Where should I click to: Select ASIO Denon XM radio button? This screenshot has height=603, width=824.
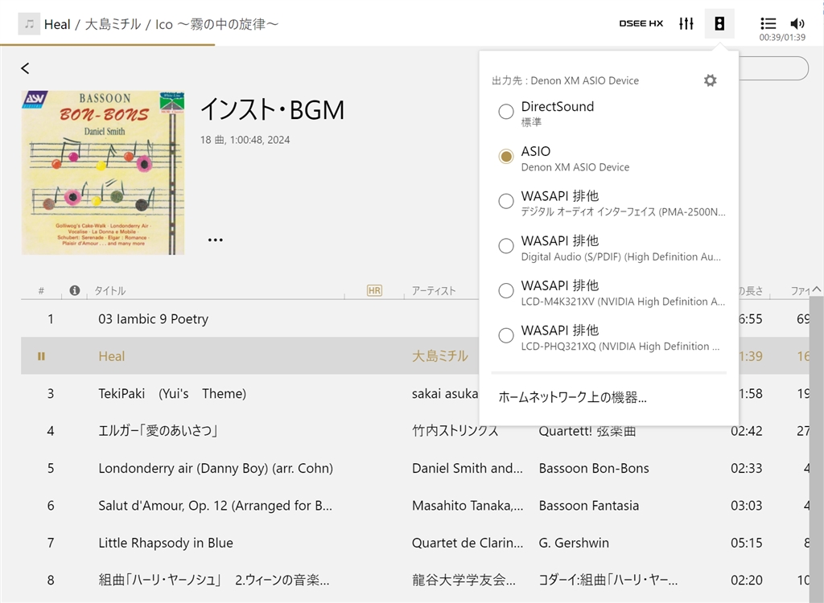click(506, 156)
